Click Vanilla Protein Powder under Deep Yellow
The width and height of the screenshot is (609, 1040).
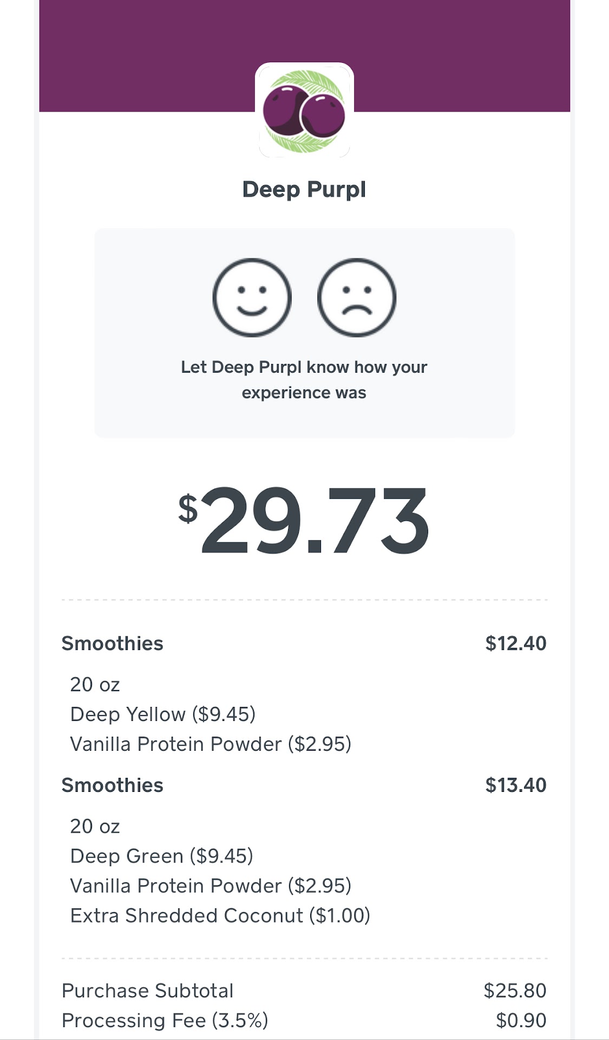pos(211,744)
